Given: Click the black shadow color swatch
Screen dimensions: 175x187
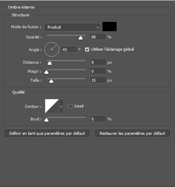Looking at the screenshot, I should coord(109,27).
